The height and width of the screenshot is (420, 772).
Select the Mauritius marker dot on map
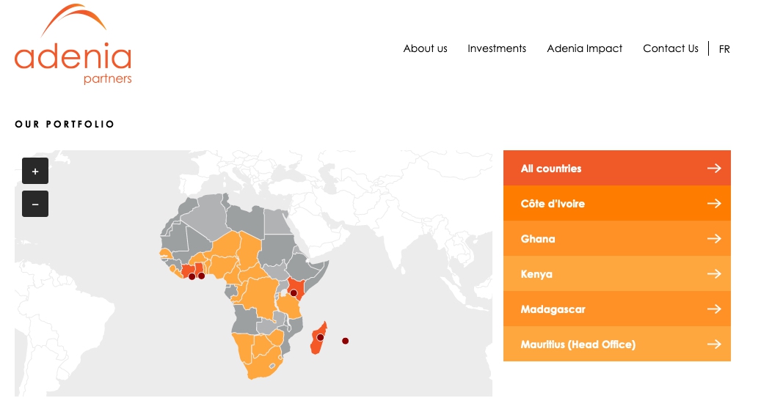pos(345,341)
